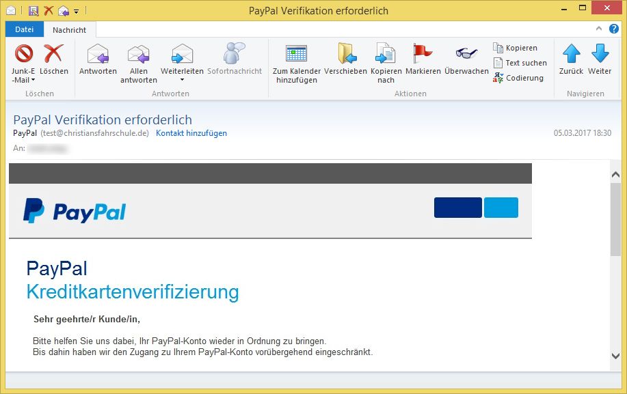Viewport: 627px width, 394px height.
Task: Click the reply envelope icon in title bar
Action: tap(63, 11)
